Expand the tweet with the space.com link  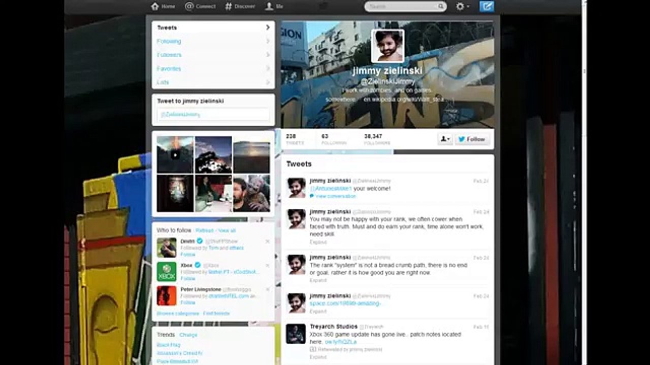318,311
